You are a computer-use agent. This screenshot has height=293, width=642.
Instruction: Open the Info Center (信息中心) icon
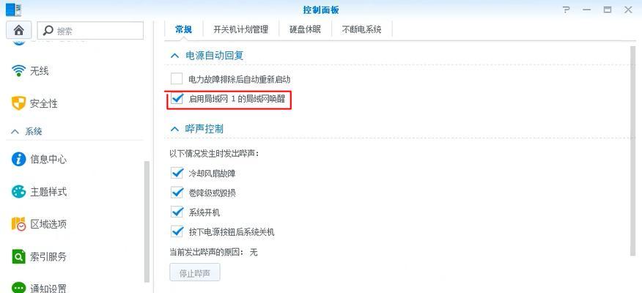coord(18,159)
